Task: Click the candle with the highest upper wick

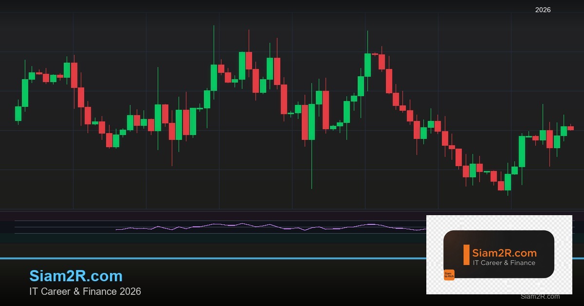Action: (x=214, y=77)
